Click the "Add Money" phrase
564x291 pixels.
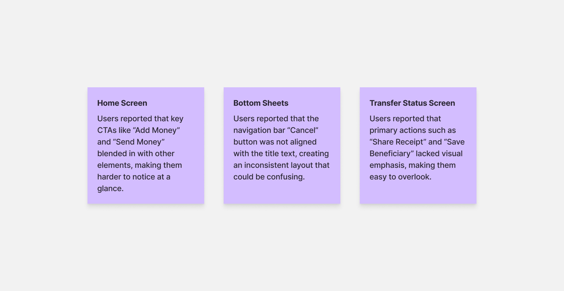pos(156,130)
